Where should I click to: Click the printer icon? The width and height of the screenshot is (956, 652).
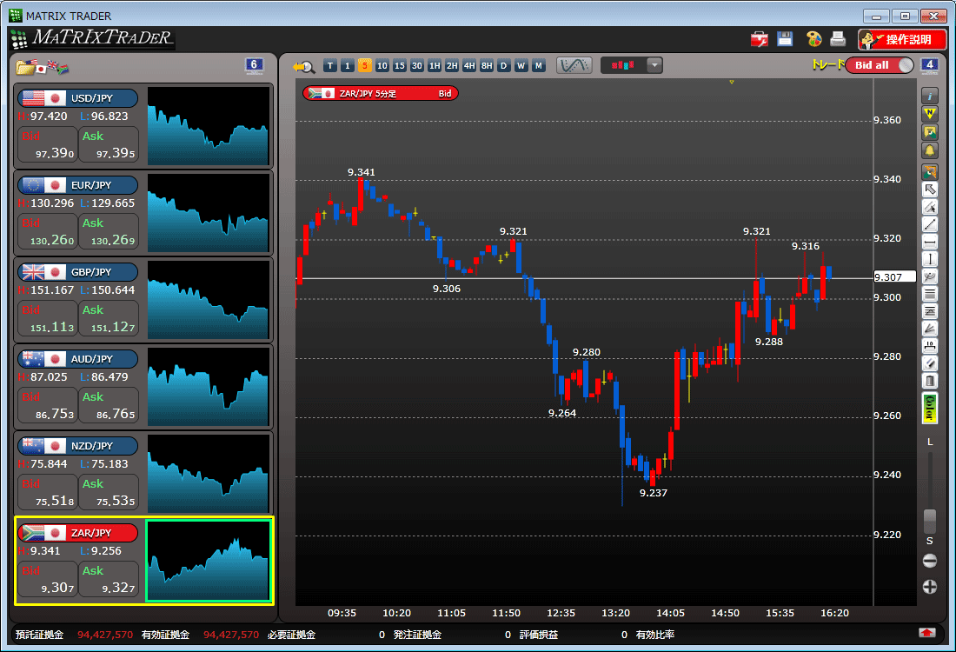(x=839, y=39)
